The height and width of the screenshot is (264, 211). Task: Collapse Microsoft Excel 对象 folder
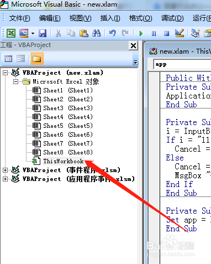tap(15, 81)
